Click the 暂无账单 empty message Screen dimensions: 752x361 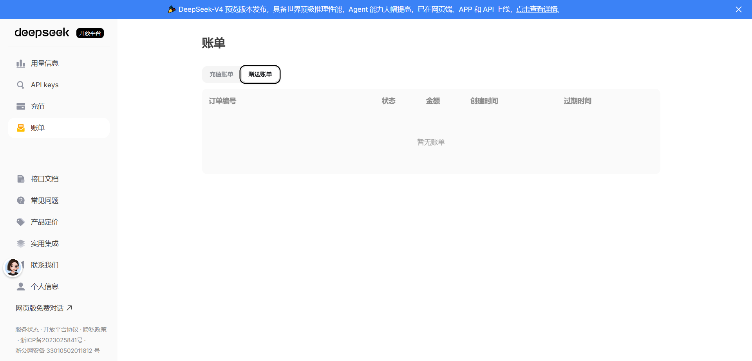(x=431, y=142)
